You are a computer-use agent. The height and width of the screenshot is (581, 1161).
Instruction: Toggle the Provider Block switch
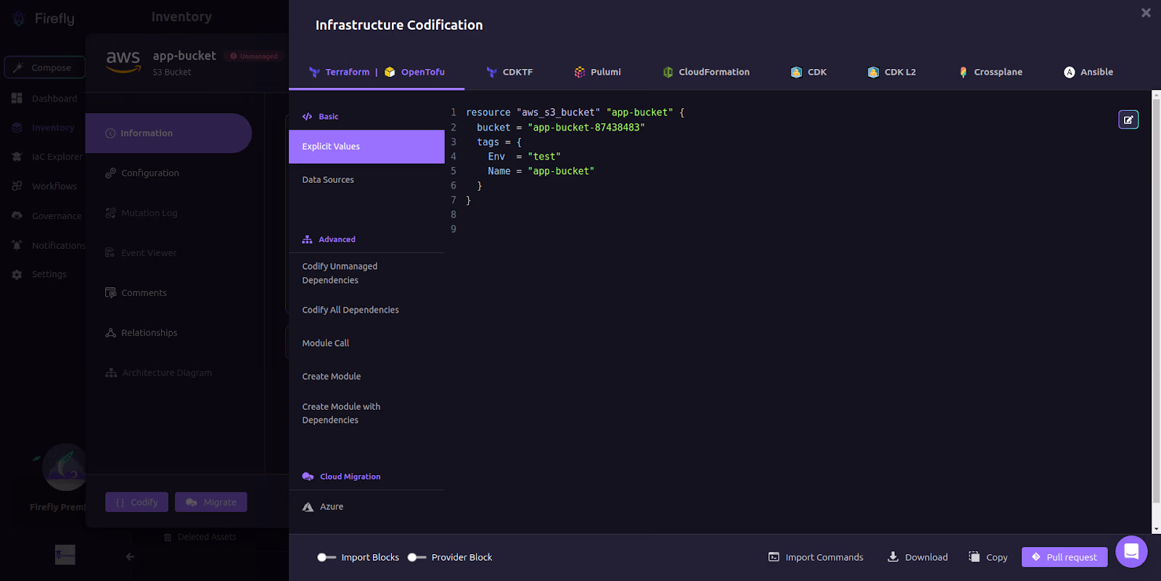417,557
